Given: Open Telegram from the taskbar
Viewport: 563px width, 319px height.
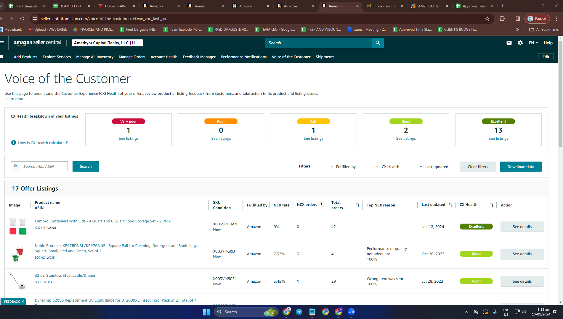Looking at the screenshot, I should tap(299, 312).
